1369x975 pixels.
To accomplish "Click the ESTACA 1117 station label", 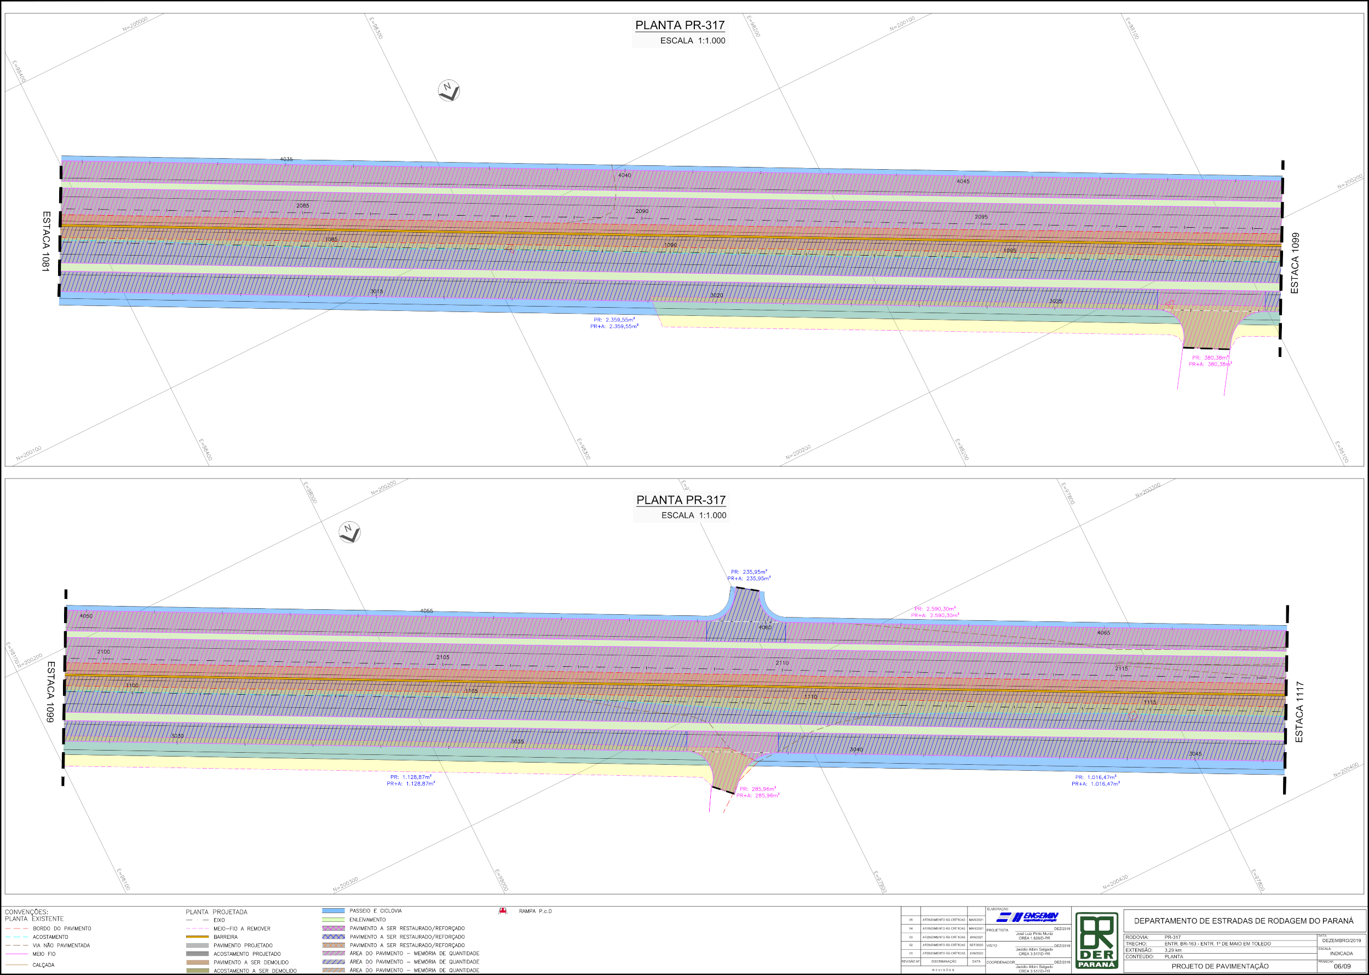I will coord(1299,712).
